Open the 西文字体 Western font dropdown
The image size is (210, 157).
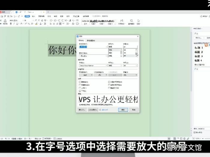106,56
